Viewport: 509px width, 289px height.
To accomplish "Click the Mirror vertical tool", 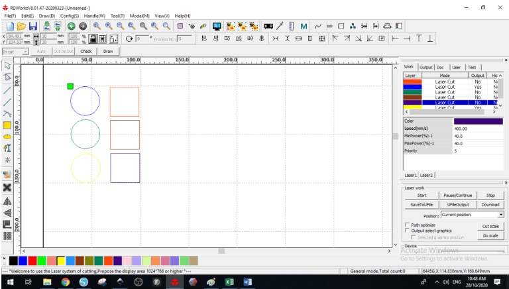I will click(7, 213).
